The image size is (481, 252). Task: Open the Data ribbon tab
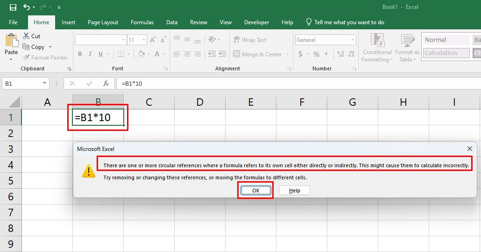coord(172,22)
